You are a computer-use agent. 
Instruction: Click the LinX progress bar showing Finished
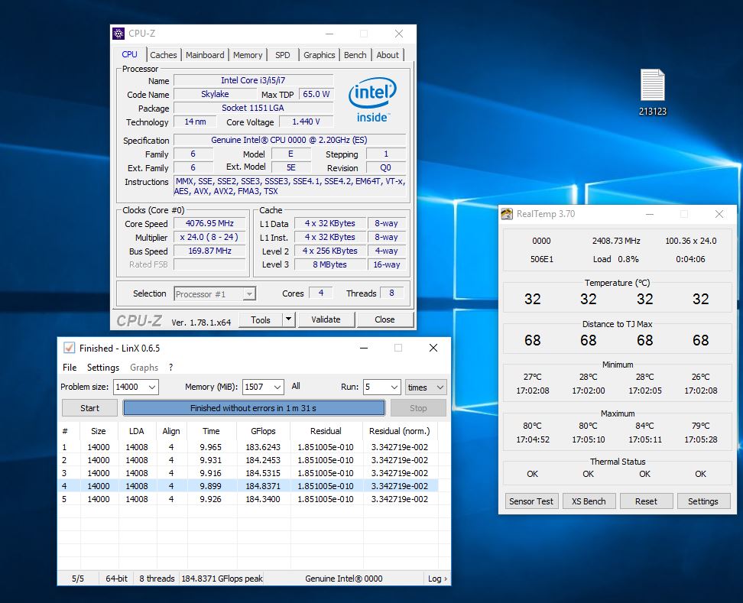254,408
